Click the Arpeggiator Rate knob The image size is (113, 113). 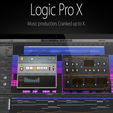[x=21, y=69]
